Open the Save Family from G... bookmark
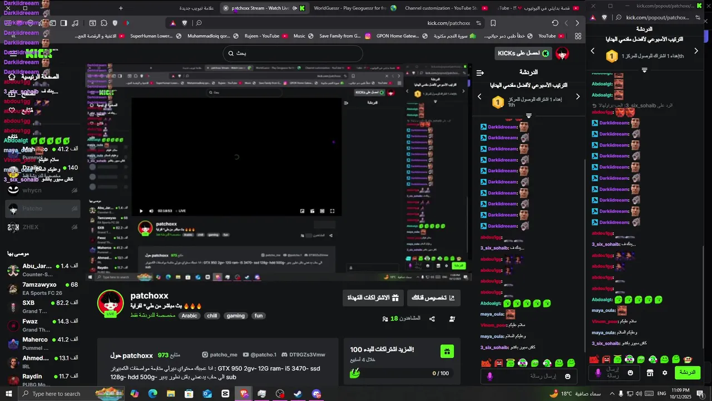 click(x=345, y=36)
